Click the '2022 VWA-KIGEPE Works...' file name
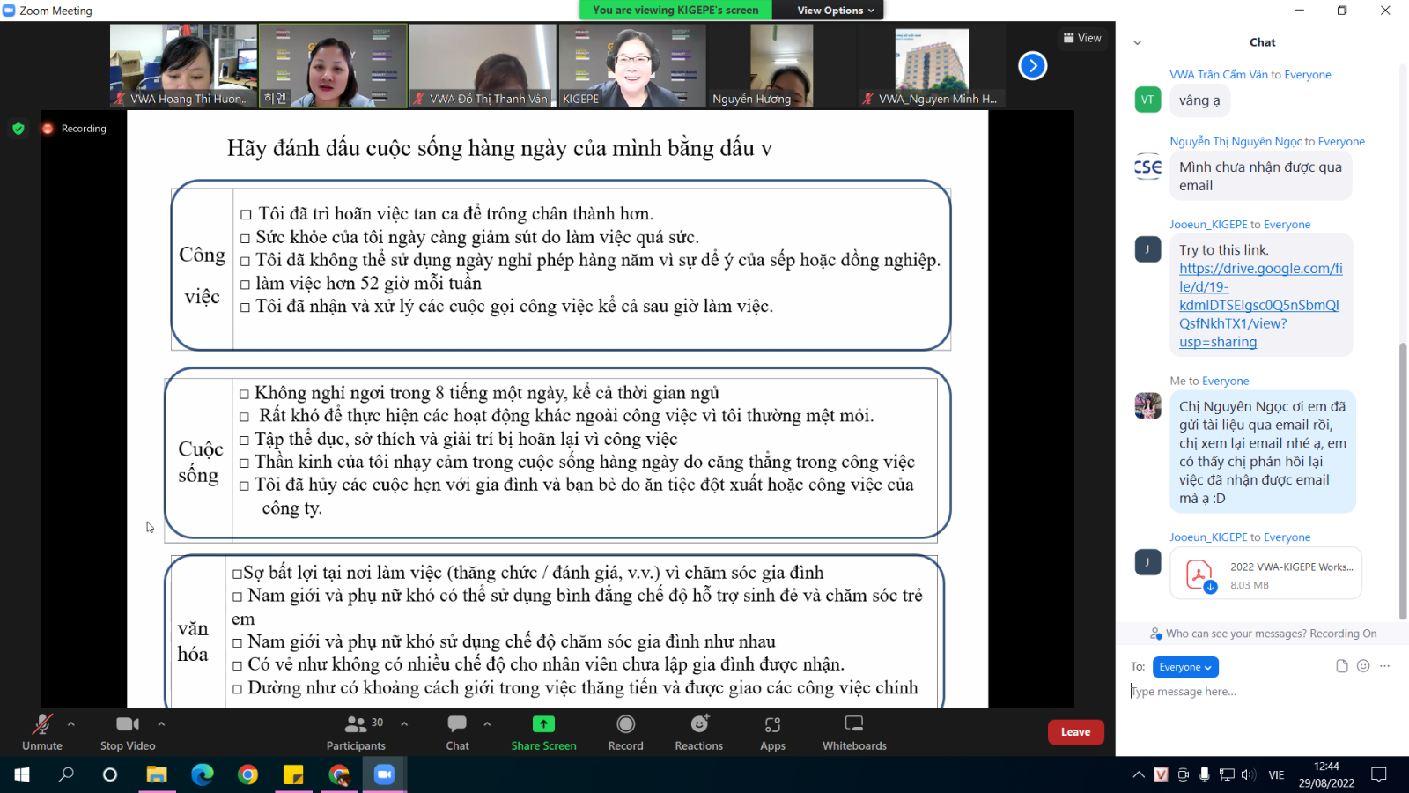1409x793 pixels. tap(1291, 567)
